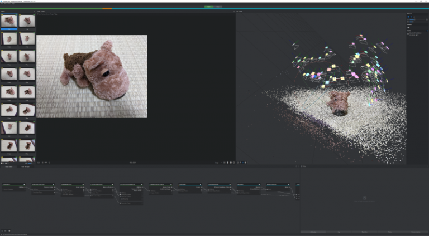Click the Stop button beside Start
Screen dimensions: 429x236
(x=218, y=7)
